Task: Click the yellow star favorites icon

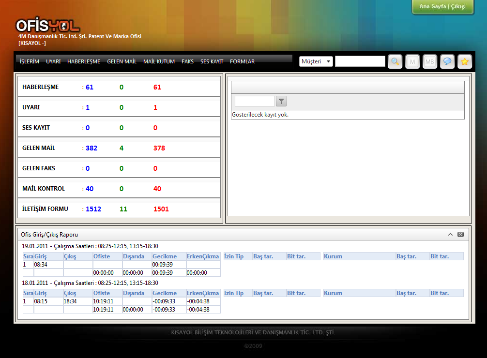Action: pyautogui.click(x=465, y=61)
